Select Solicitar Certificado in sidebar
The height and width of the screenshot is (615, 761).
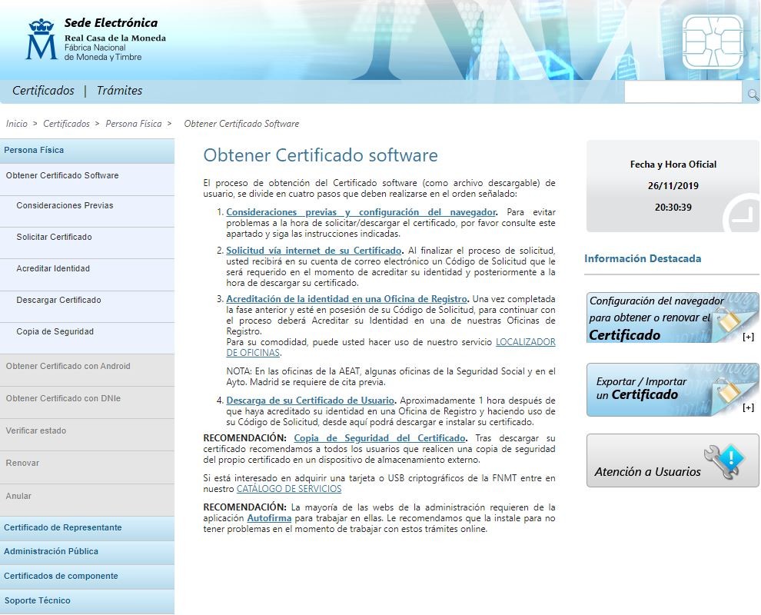pyautogui.click(x=54, y=237)
